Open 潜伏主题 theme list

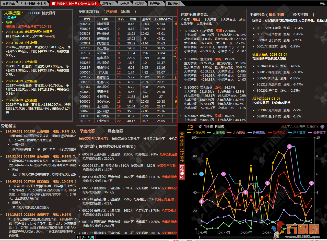pos(300,15)
